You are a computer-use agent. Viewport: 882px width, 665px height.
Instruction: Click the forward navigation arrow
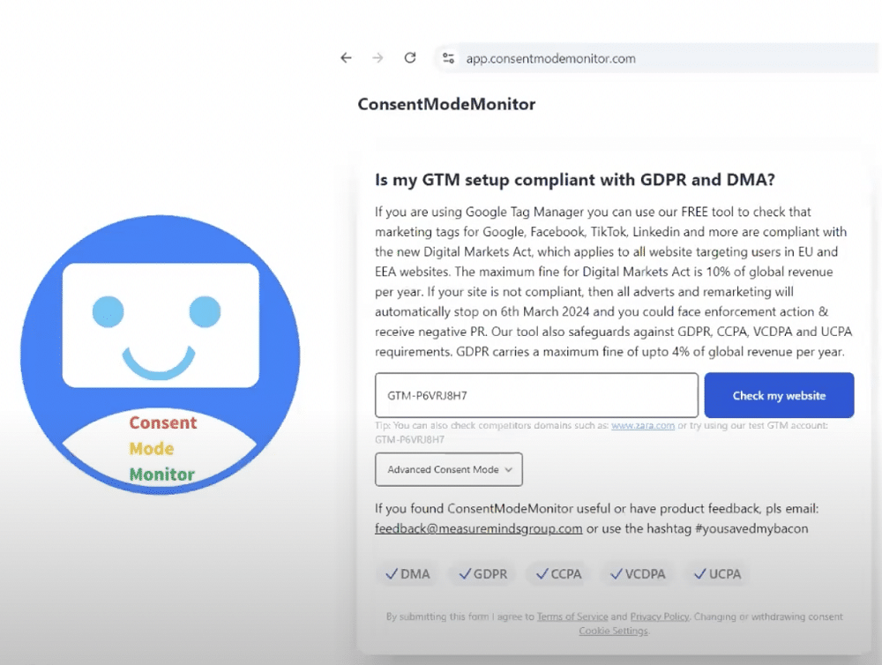pyautogui.click(x=377, y=56)
